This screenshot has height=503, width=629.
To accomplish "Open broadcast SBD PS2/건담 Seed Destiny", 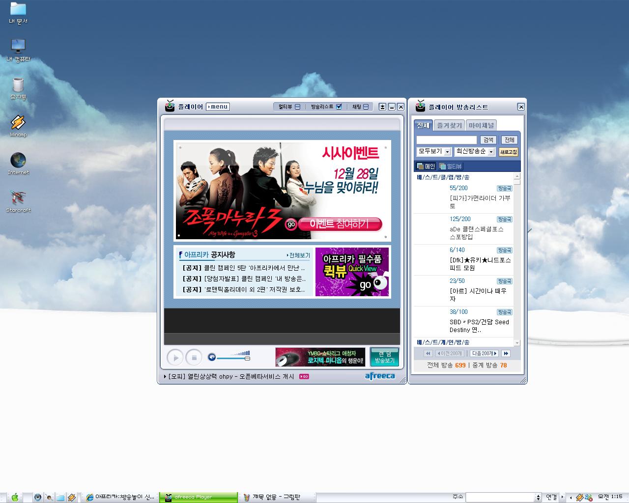I will click(479, 326).
